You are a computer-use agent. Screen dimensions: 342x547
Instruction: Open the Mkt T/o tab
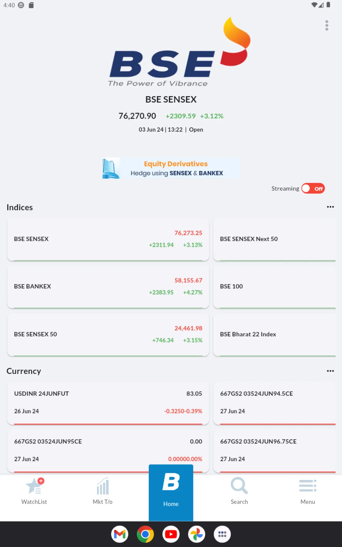(x=103, y=492)
